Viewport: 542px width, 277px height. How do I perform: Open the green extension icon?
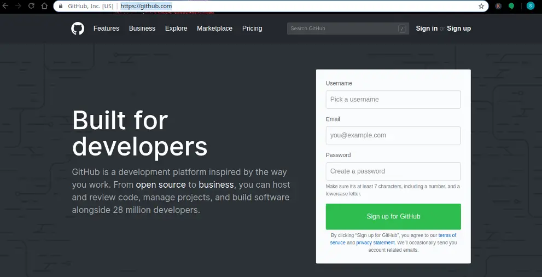pos(511,6)
